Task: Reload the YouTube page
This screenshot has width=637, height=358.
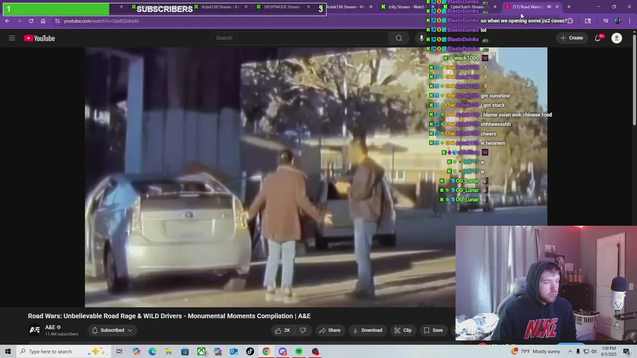Action: 31,21
